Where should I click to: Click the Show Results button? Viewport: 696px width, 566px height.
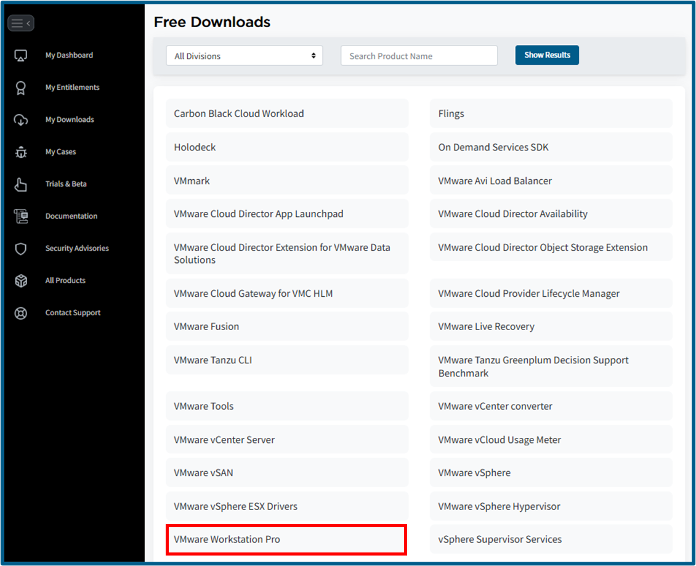point(547,55)
